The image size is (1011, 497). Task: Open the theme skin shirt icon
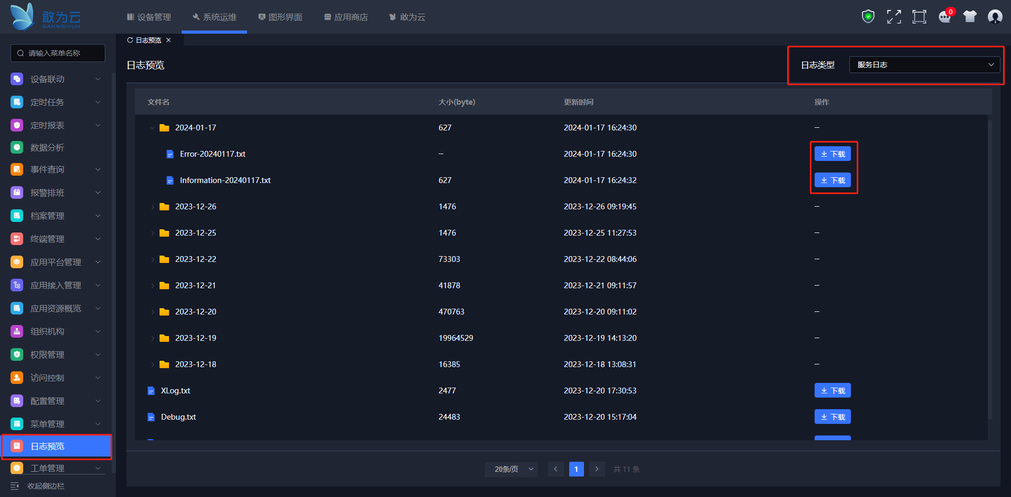[969, 17]
